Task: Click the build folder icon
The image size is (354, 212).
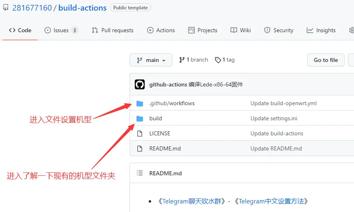Action: tap(140, 119)
